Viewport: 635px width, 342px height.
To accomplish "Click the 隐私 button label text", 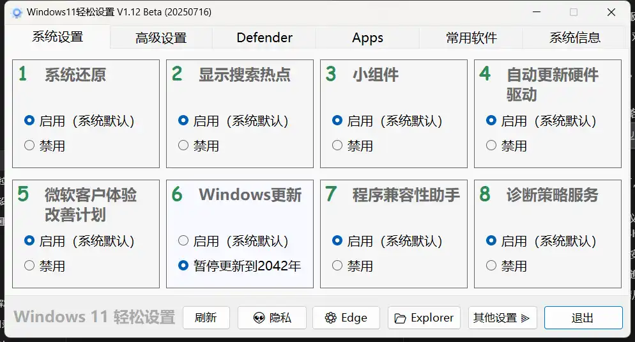I will tap(280, 318).
